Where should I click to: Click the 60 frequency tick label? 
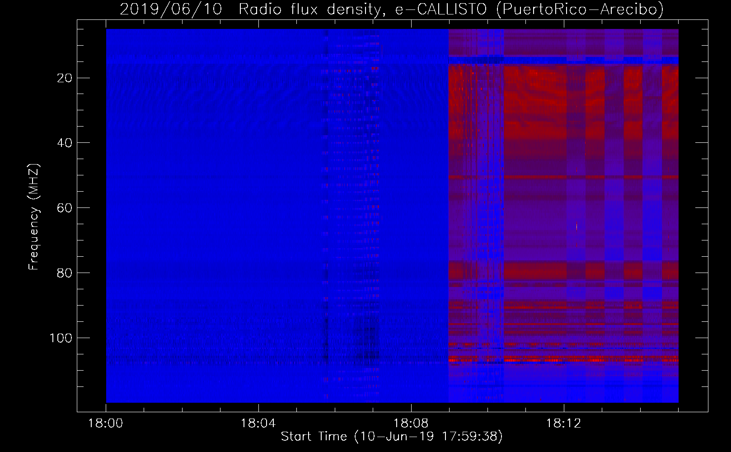[65, 208]
